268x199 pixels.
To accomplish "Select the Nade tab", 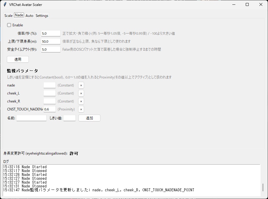I will 19,15.
